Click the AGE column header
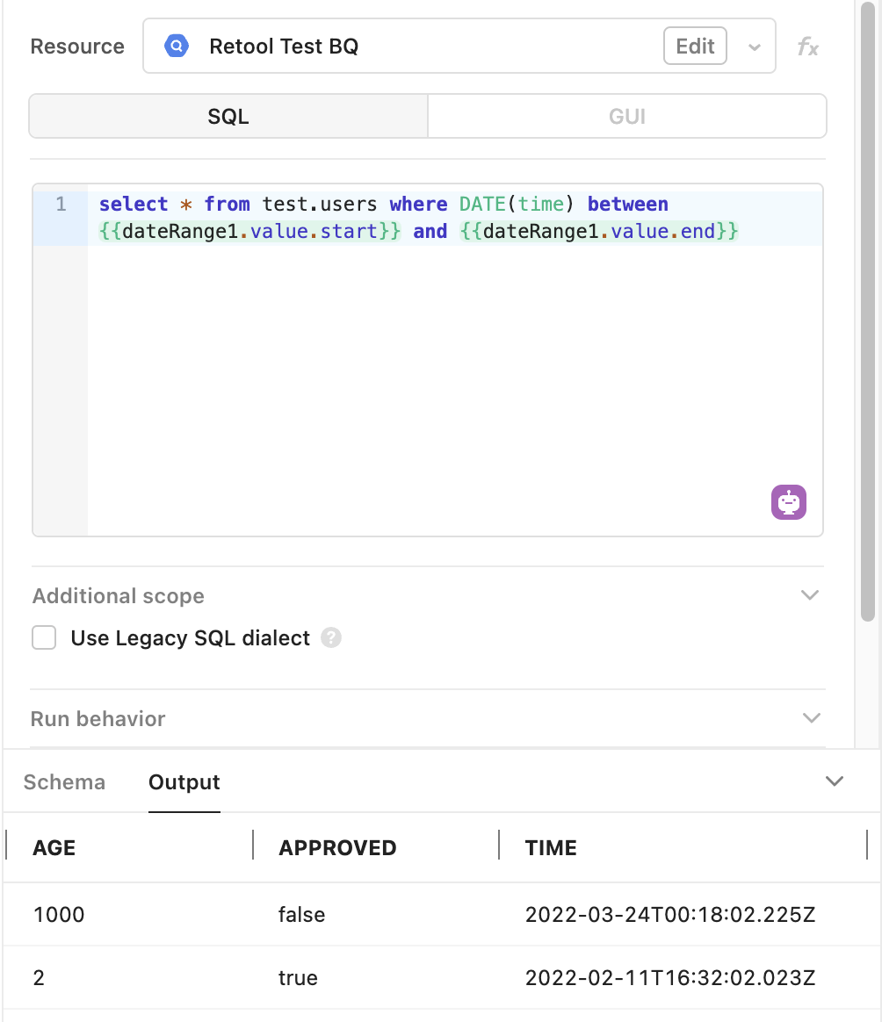The image size is (882, 1022). pyautogui.click(x=54, y=847)
